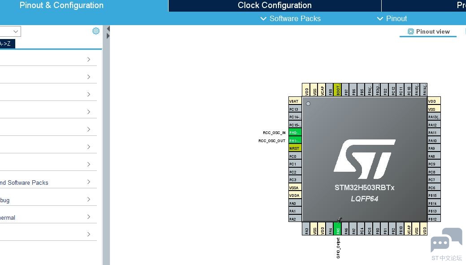Select pin PC10
Screen dimensions: 466x265
(x=409, y=89)
